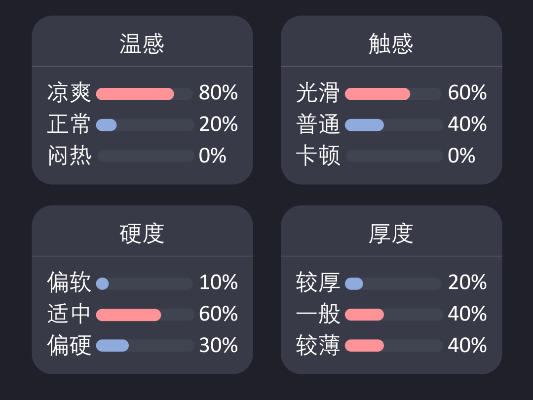Click the empty 闷热 0% bar

tap(145, 156)
